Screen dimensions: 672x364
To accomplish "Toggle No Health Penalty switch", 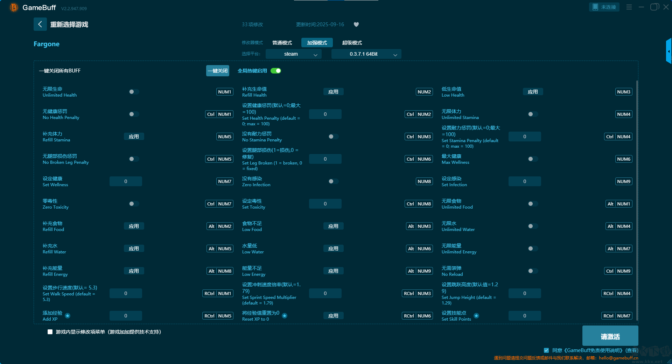I will [134, 114].
